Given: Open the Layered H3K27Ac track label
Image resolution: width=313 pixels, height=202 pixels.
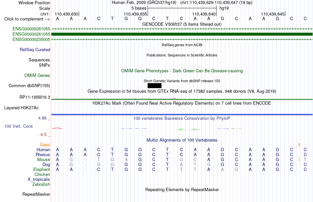Looking at the screenshot, I should click(x=21, y=108).
